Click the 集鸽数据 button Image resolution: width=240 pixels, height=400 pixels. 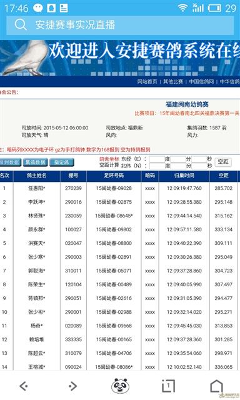pos(35,162)
